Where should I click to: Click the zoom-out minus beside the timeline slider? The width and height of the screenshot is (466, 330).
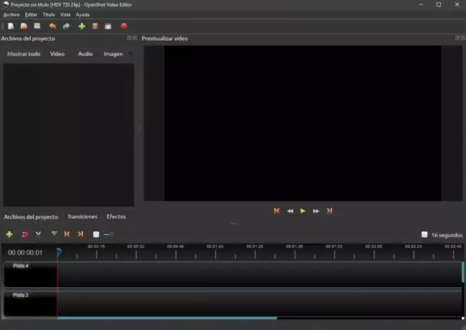click(x=106, y=235)
